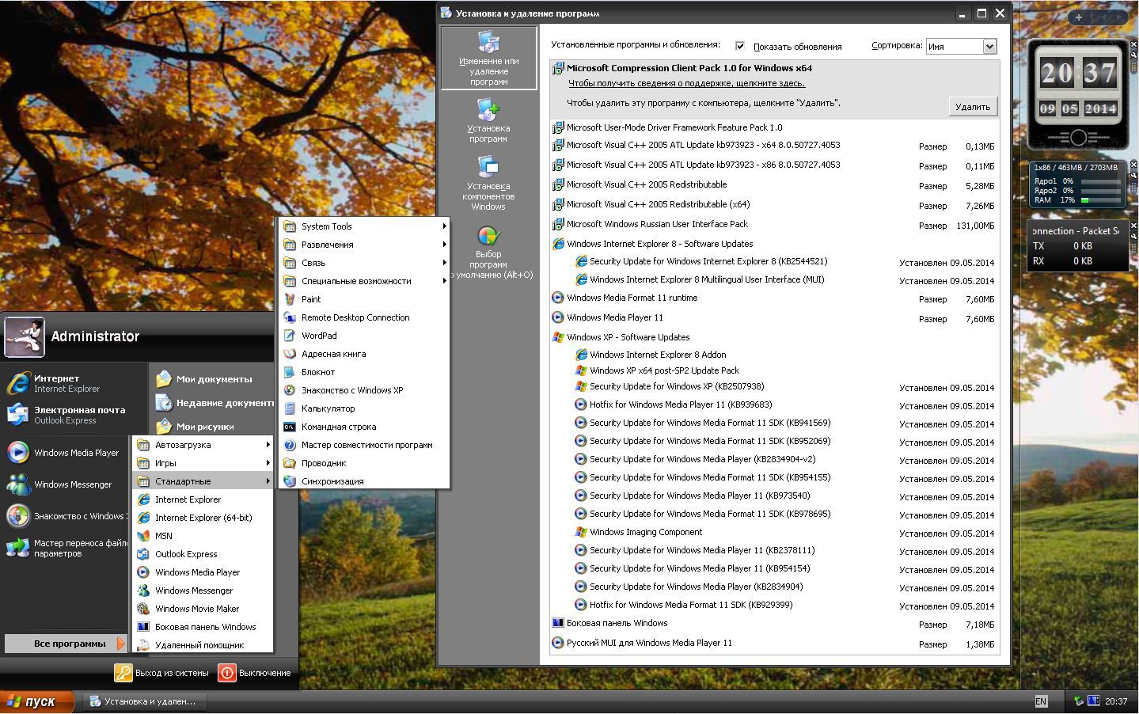Open Адресная книга entry
The image size is (1139, 714).
point(364,354)
